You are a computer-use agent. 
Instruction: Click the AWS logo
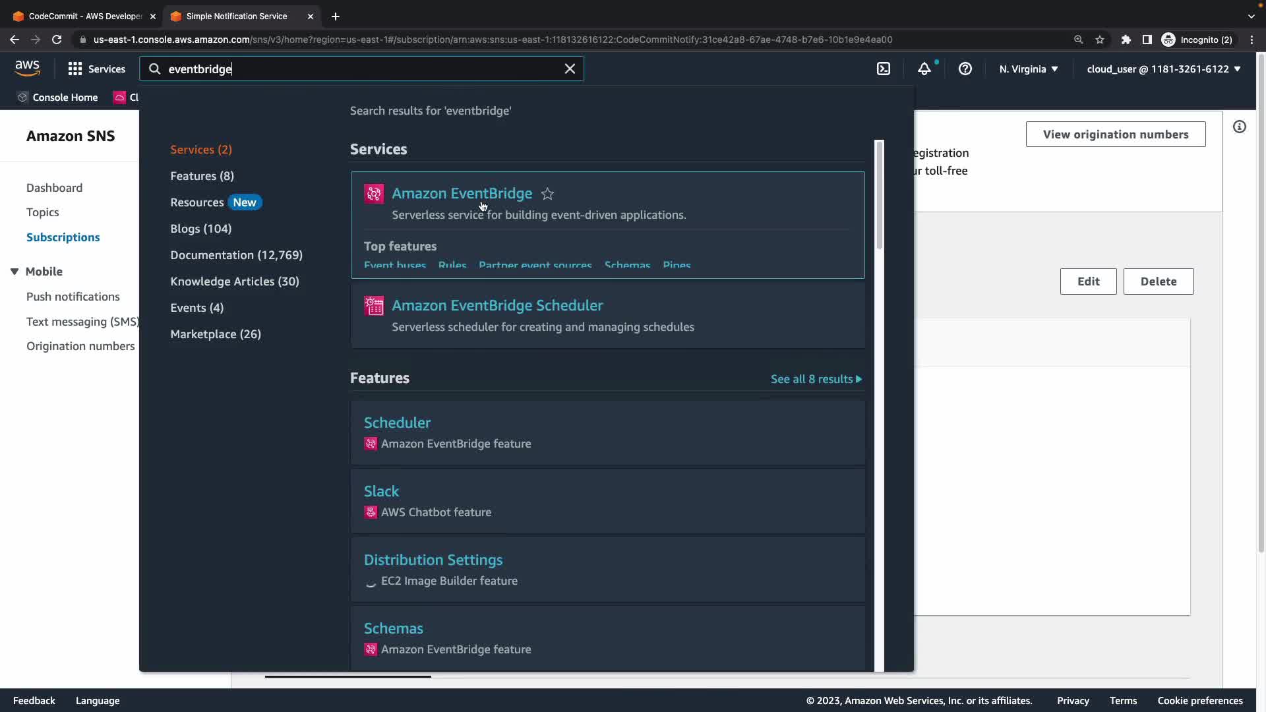27,68
